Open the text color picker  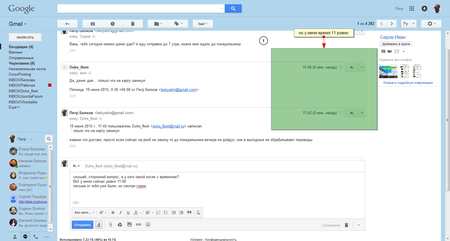pyautogui.click(x=137, y=213)
